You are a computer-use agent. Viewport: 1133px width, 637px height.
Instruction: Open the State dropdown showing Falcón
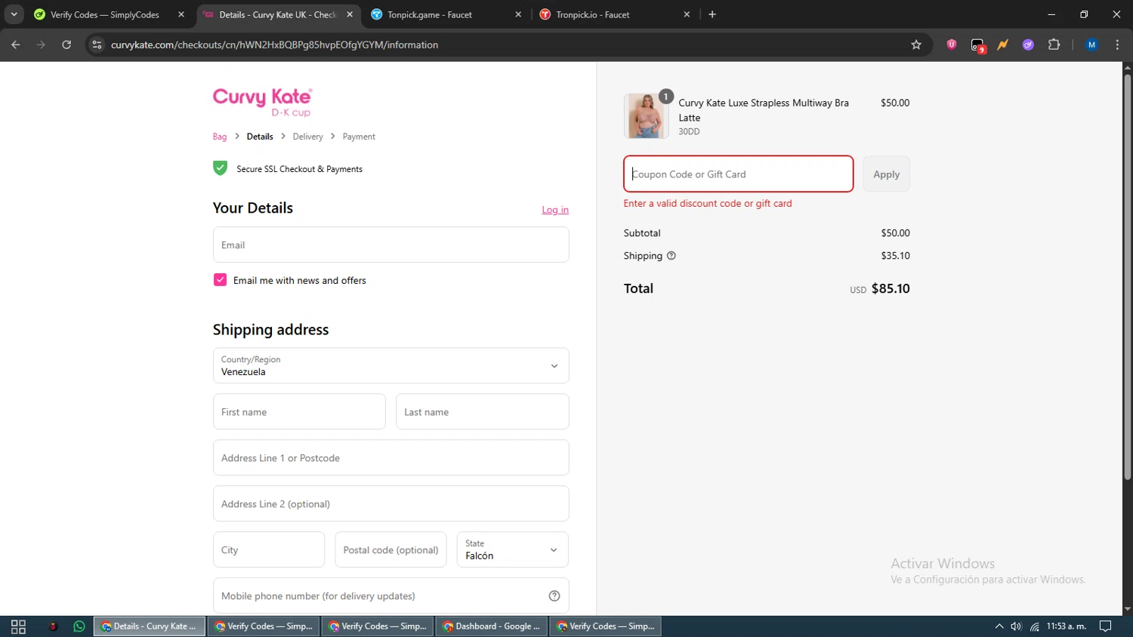point(512,549)
